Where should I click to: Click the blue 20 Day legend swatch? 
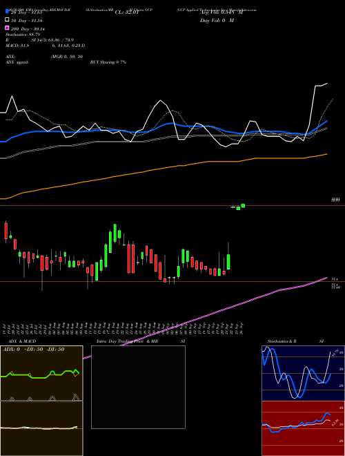(8, 11)
